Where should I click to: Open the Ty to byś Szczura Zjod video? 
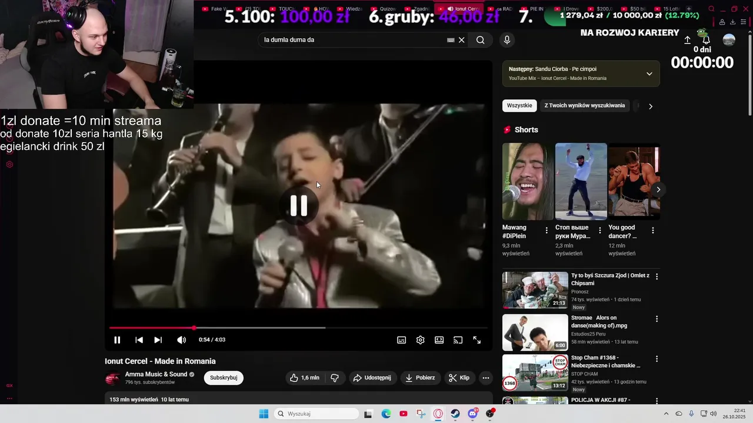(535, 290)
